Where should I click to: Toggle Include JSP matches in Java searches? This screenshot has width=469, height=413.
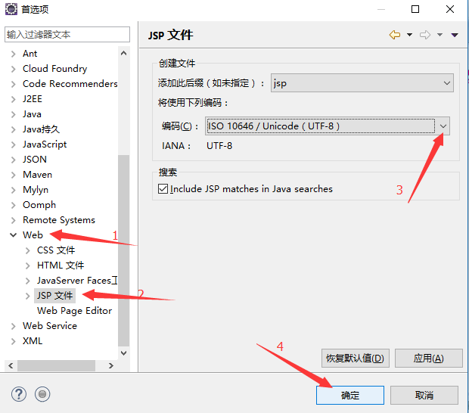[x=163, y=189]
